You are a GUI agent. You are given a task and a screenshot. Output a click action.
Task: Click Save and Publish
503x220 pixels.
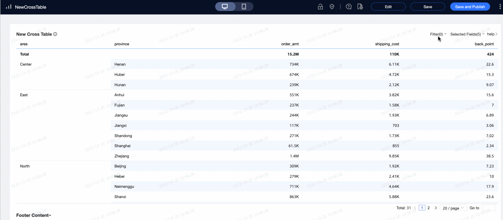(470, 7)
